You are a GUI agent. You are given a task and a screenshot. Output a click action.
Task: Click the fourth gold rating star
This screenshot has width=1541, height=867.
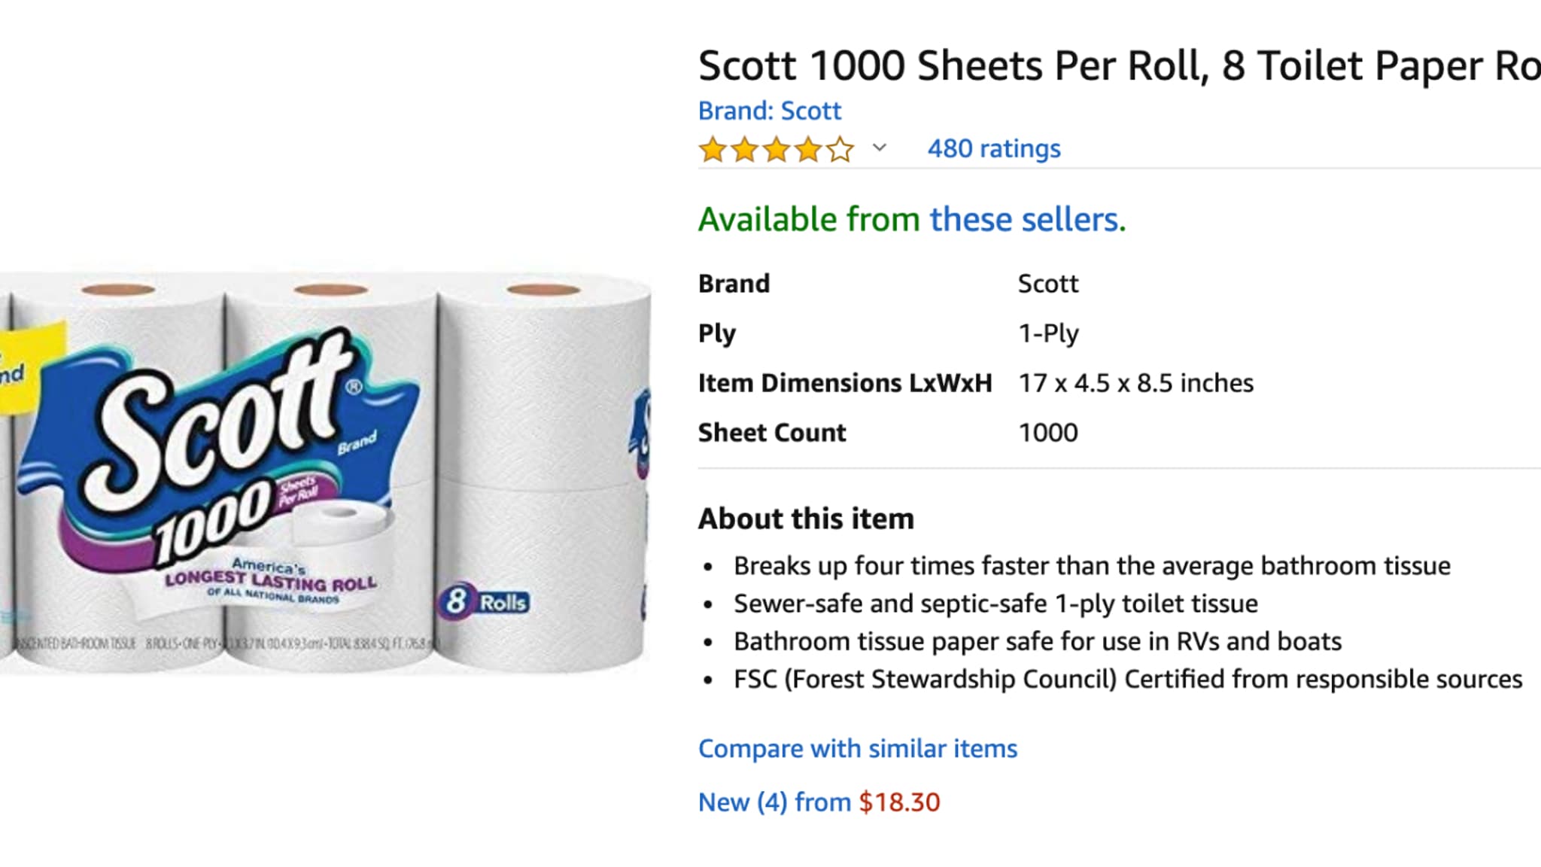[x=808, y=150]
